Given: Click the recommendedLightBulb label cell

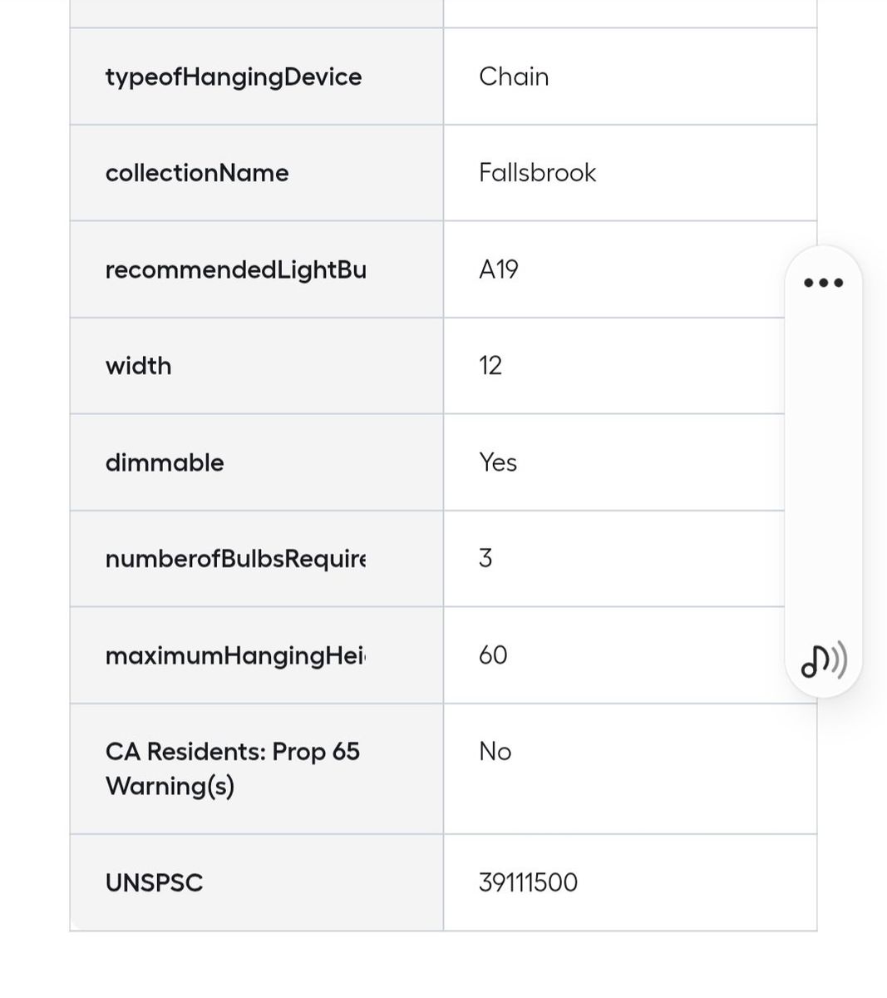Looking at the screenshot, I should (235, 269).
